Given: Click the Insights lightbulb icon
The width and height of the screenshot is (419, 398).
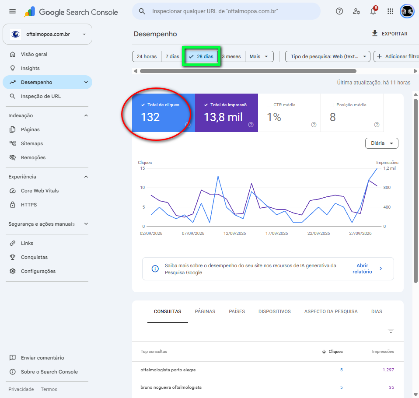Looking at the screenshot, I should 13,68.
